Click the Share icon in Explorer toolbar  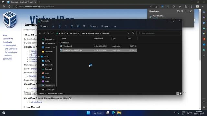coord(78,26)
